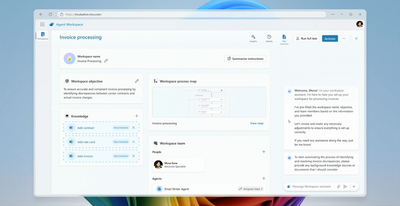Screen dimensions: 400x206
Task: Click the Run full test button
Action: click(306, 39)
